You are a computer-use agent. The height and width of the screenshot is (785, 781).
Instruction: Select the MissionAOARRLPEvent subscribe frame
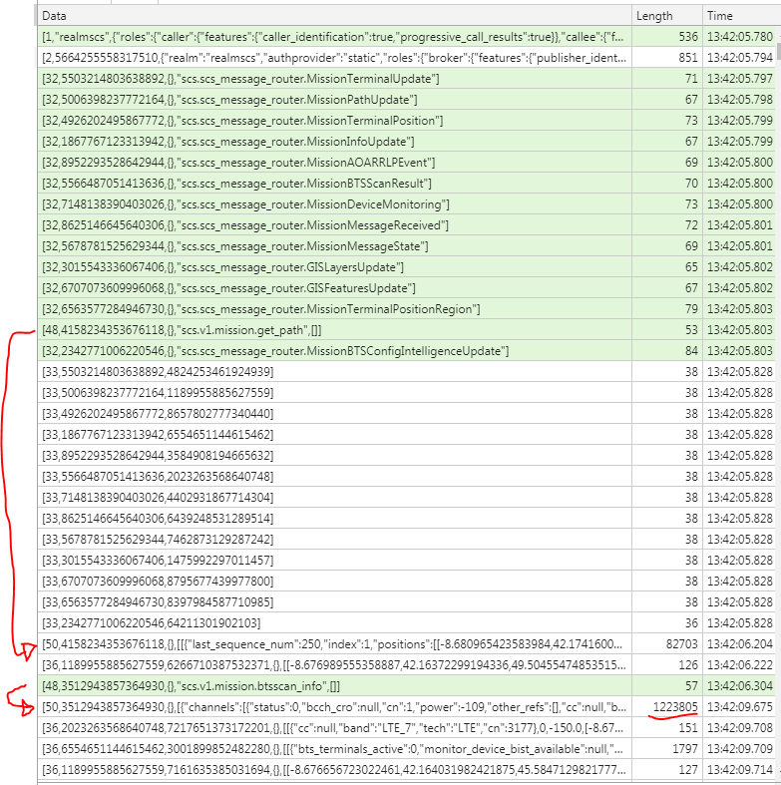[406, 163]
